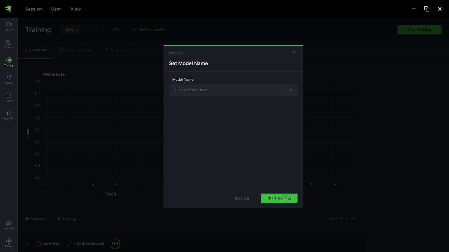Click Start Training button in the dialog
Viewport: 449px width, 252px height.
click(x=279, y=198)
